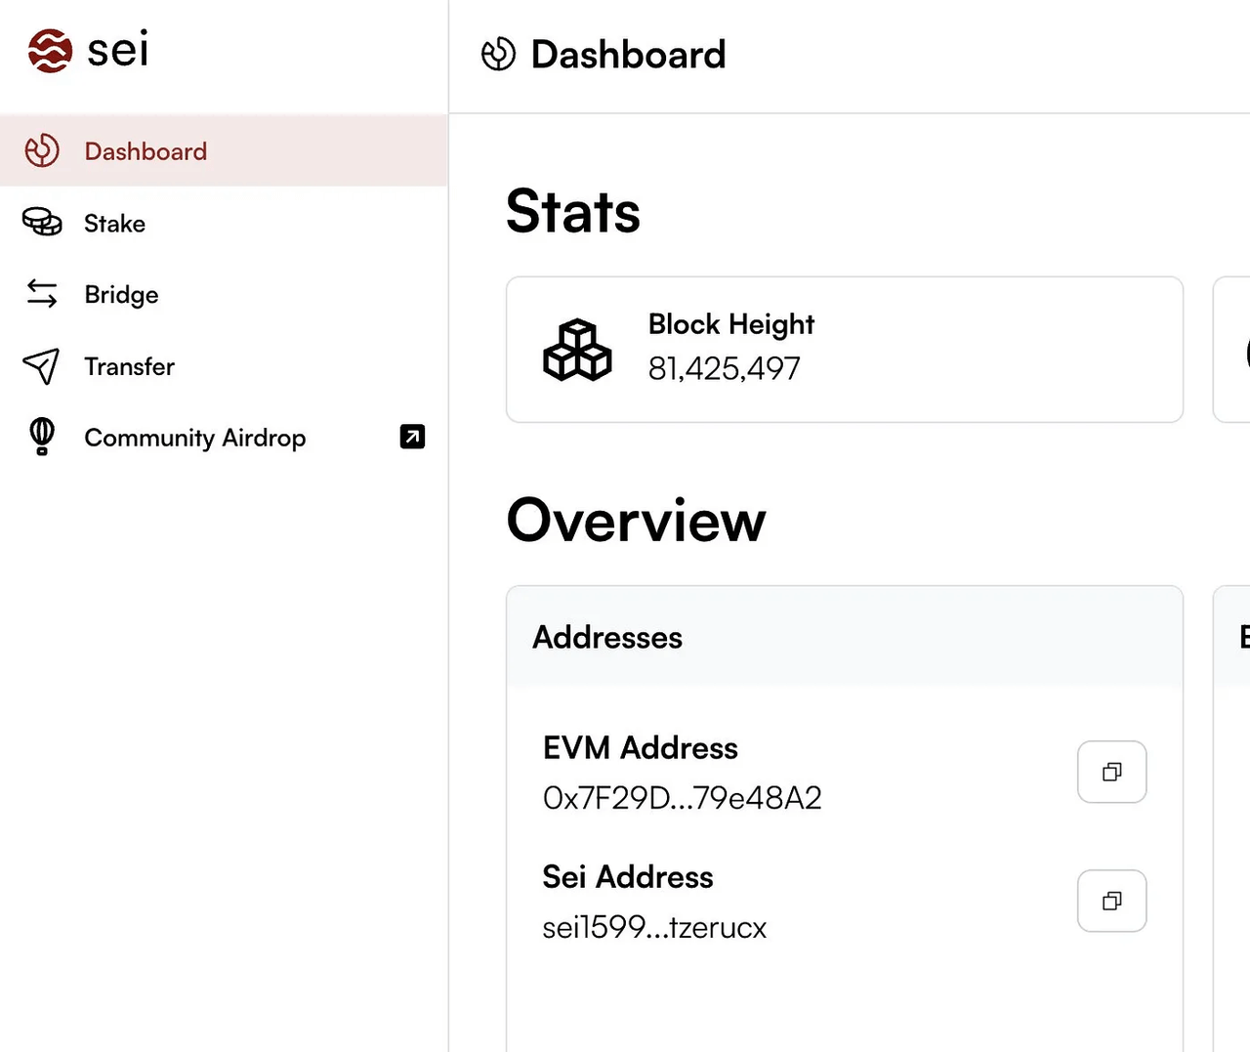Click the Overview heading
The image size is (1250, 1052).
(x=636, y=520)
